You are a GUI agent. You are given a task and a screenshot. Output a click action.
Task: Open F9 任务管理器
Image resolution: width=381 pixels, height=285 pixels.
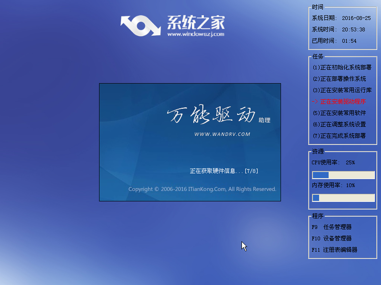[x=331, y=227]
